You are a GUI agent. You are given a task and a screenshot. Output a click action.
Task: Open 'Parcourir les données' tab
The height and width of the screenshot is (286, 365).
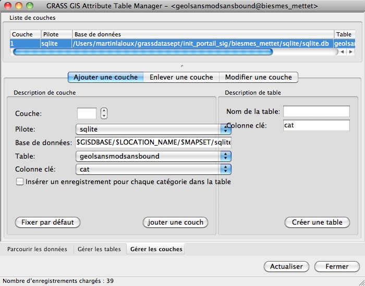pyautogui.click(x=37, y=249)
